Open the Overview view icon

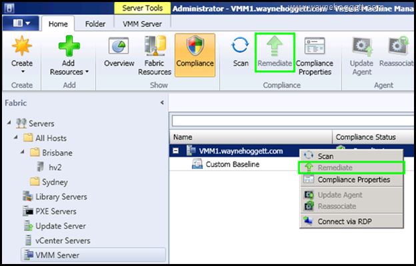tap(119, 47)
